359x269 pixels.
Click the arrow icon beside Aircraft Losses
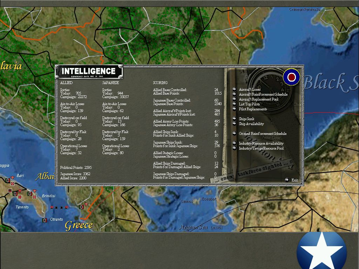(x=234, y=89)
